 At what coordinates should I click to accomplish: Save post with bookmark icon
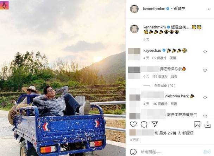[x=197, y=124]
